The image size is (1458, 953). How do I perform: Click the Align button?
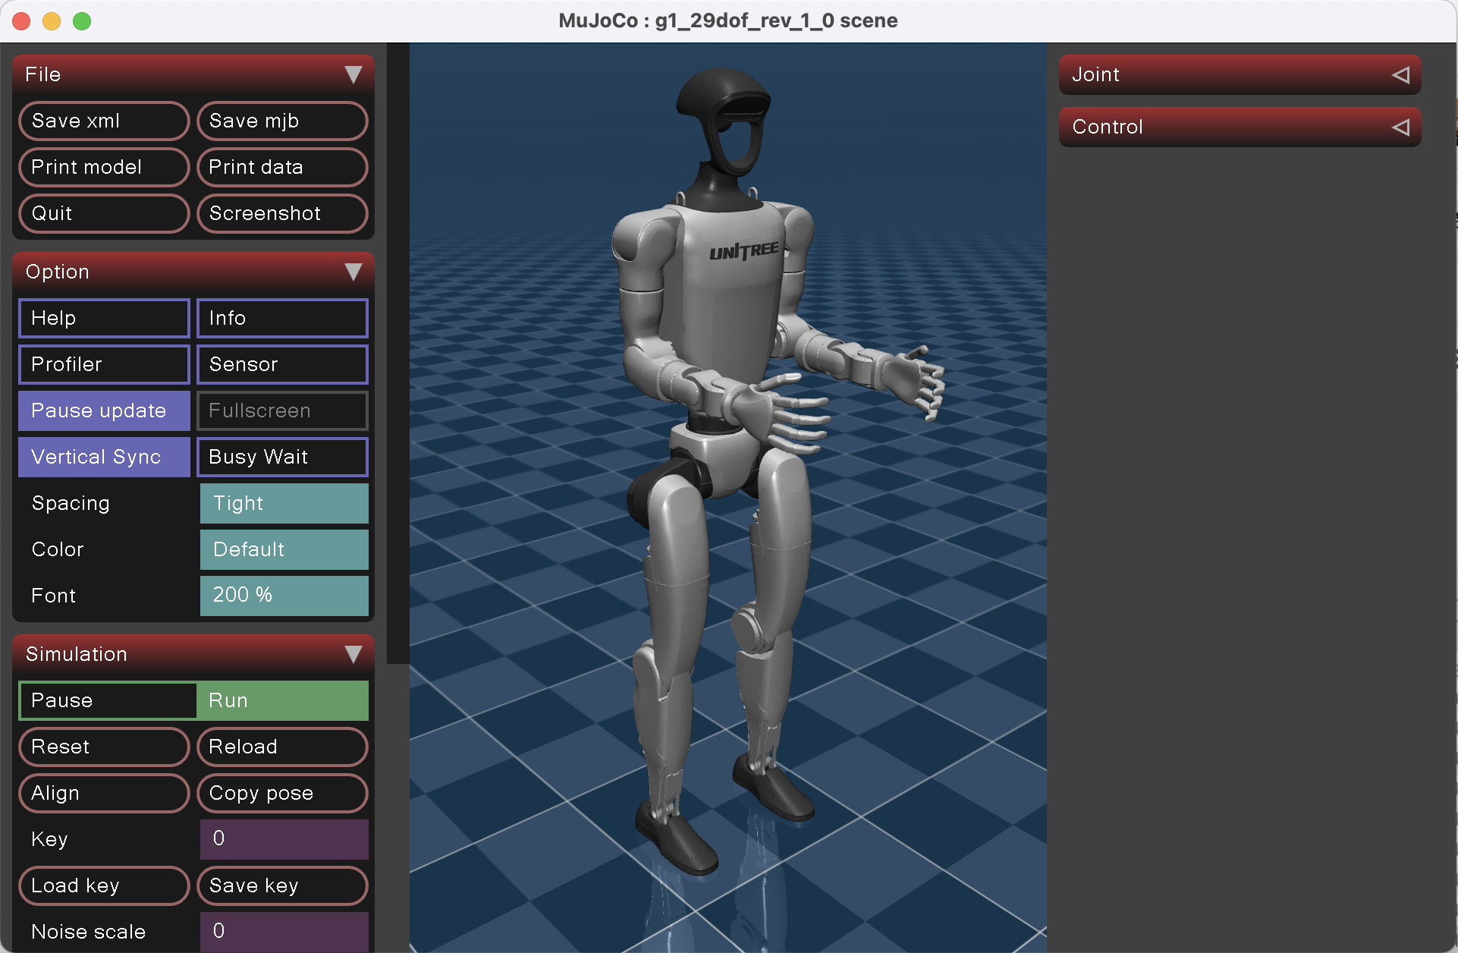(x=104, y=793)
